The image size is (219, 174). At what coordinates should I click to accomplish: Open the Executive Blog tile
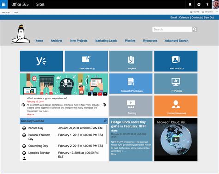tap(86, 61)
